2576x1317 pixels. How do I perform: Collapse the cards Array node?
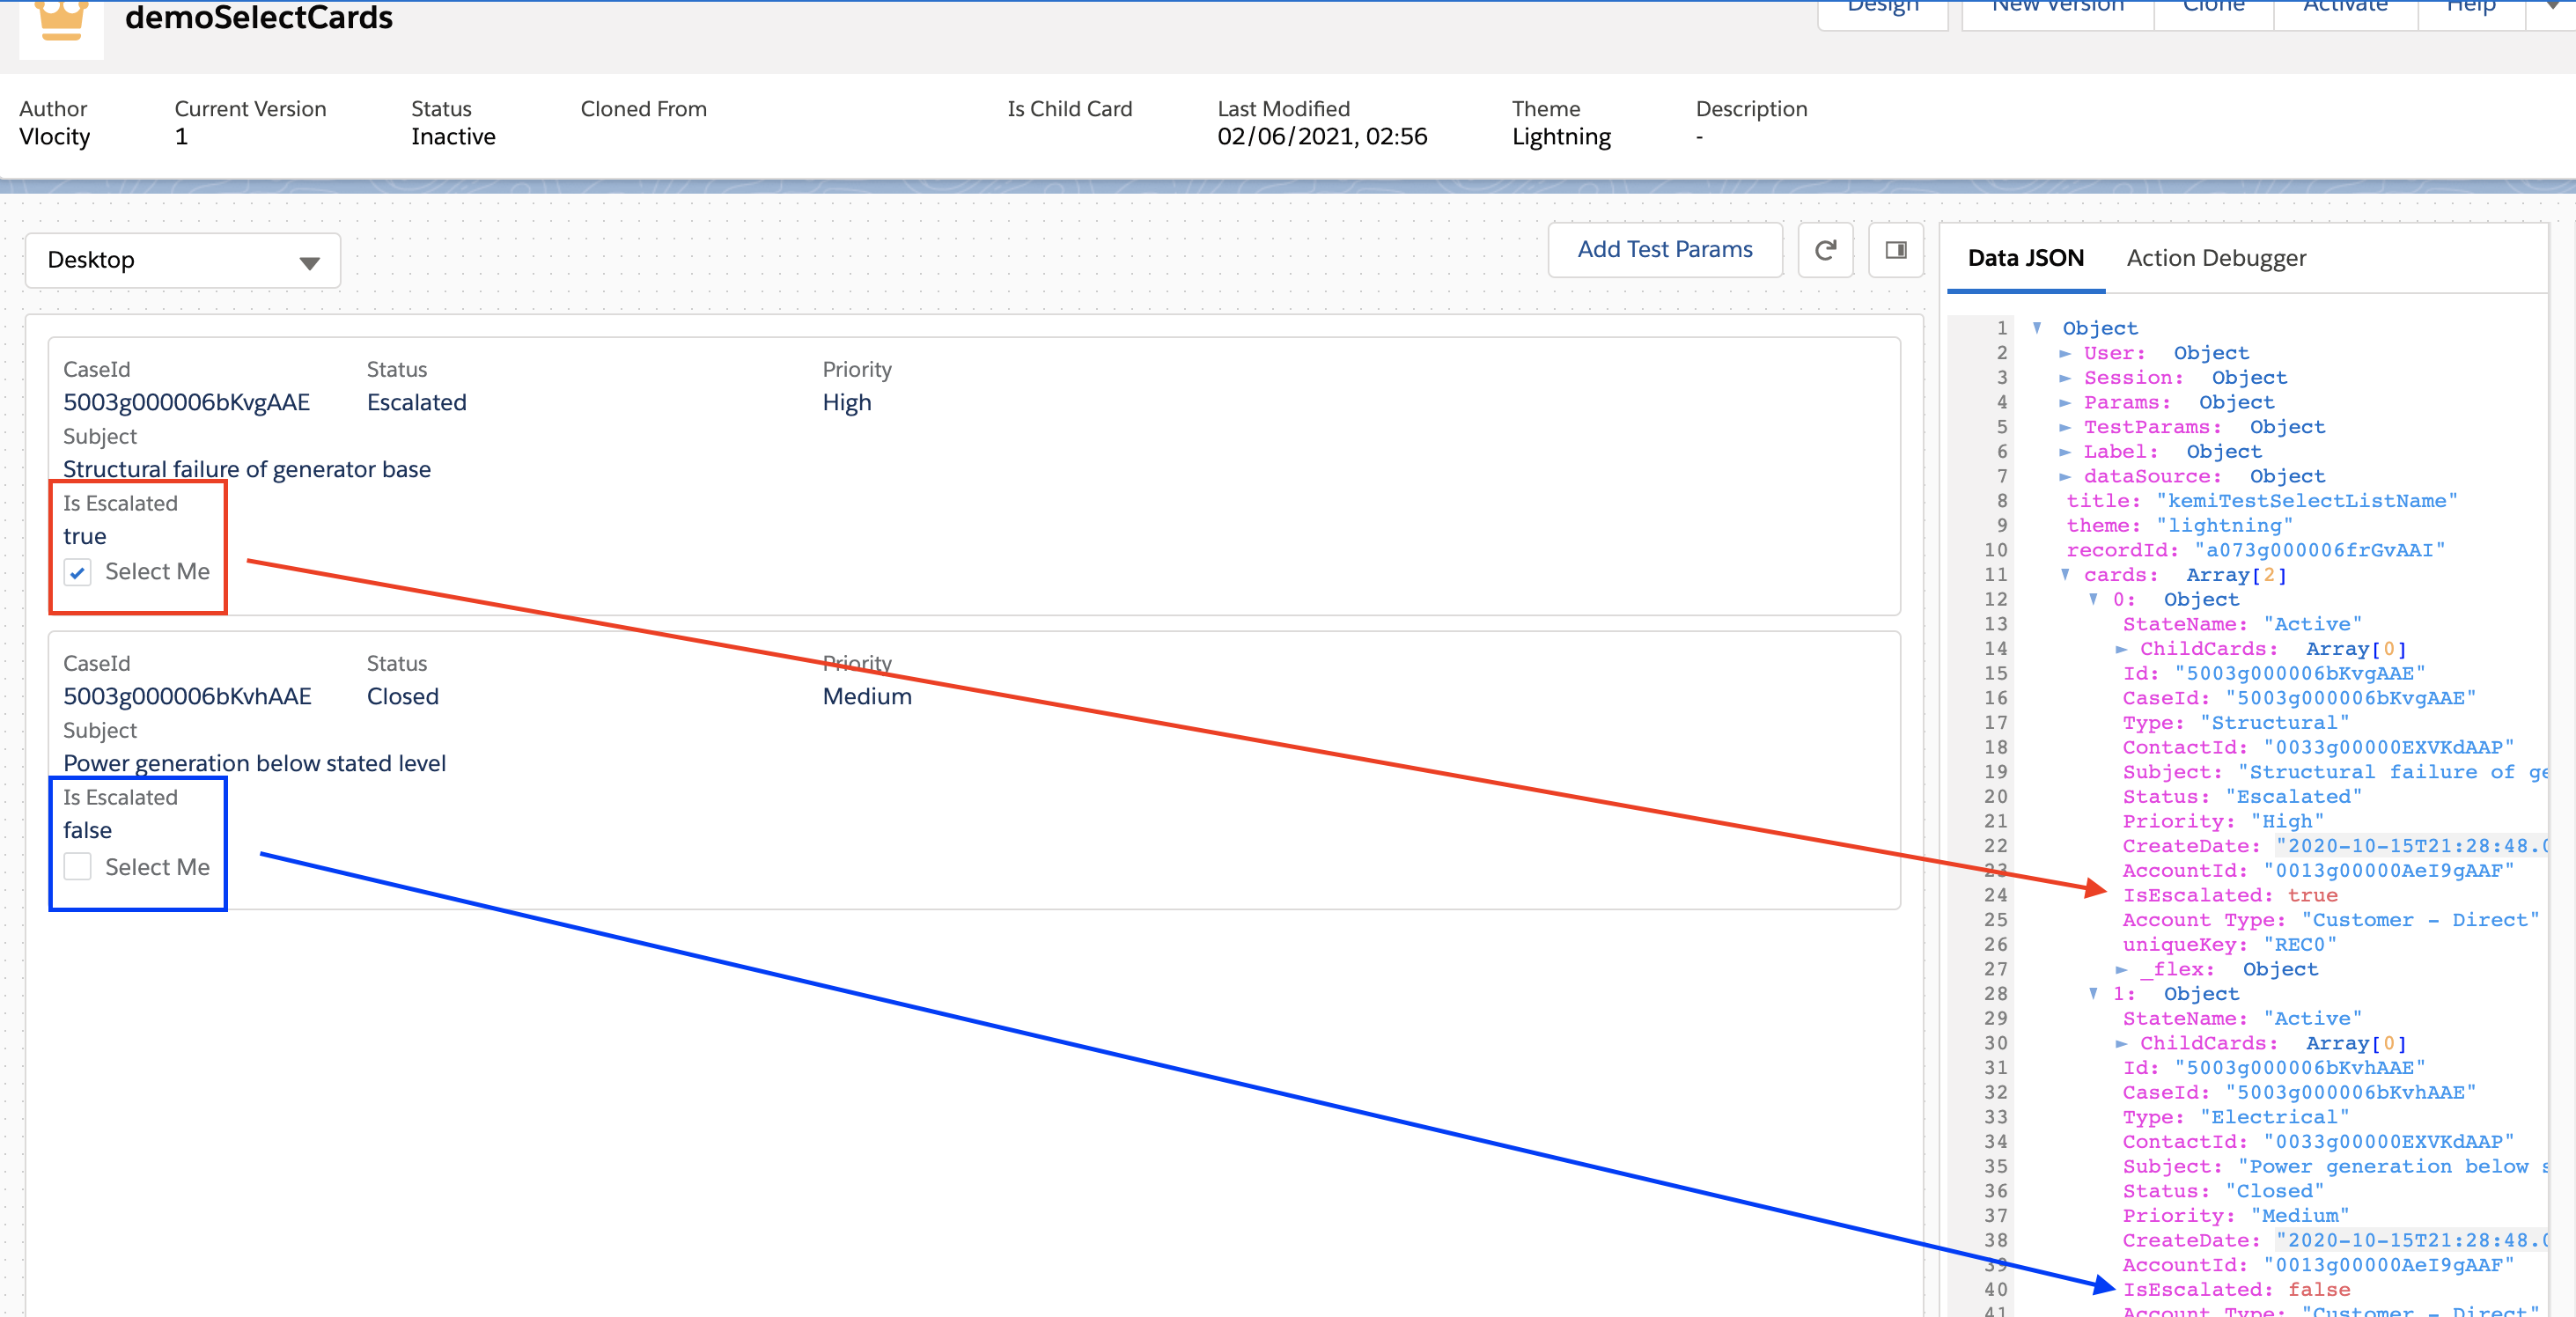[2065, 575]
